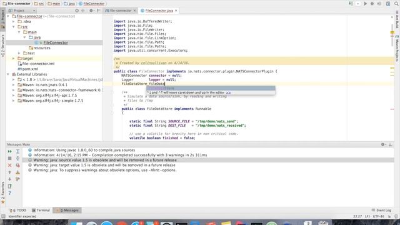Click the tool windows toggle icon in status bar

pyautogui.click(x=3, y=216)
